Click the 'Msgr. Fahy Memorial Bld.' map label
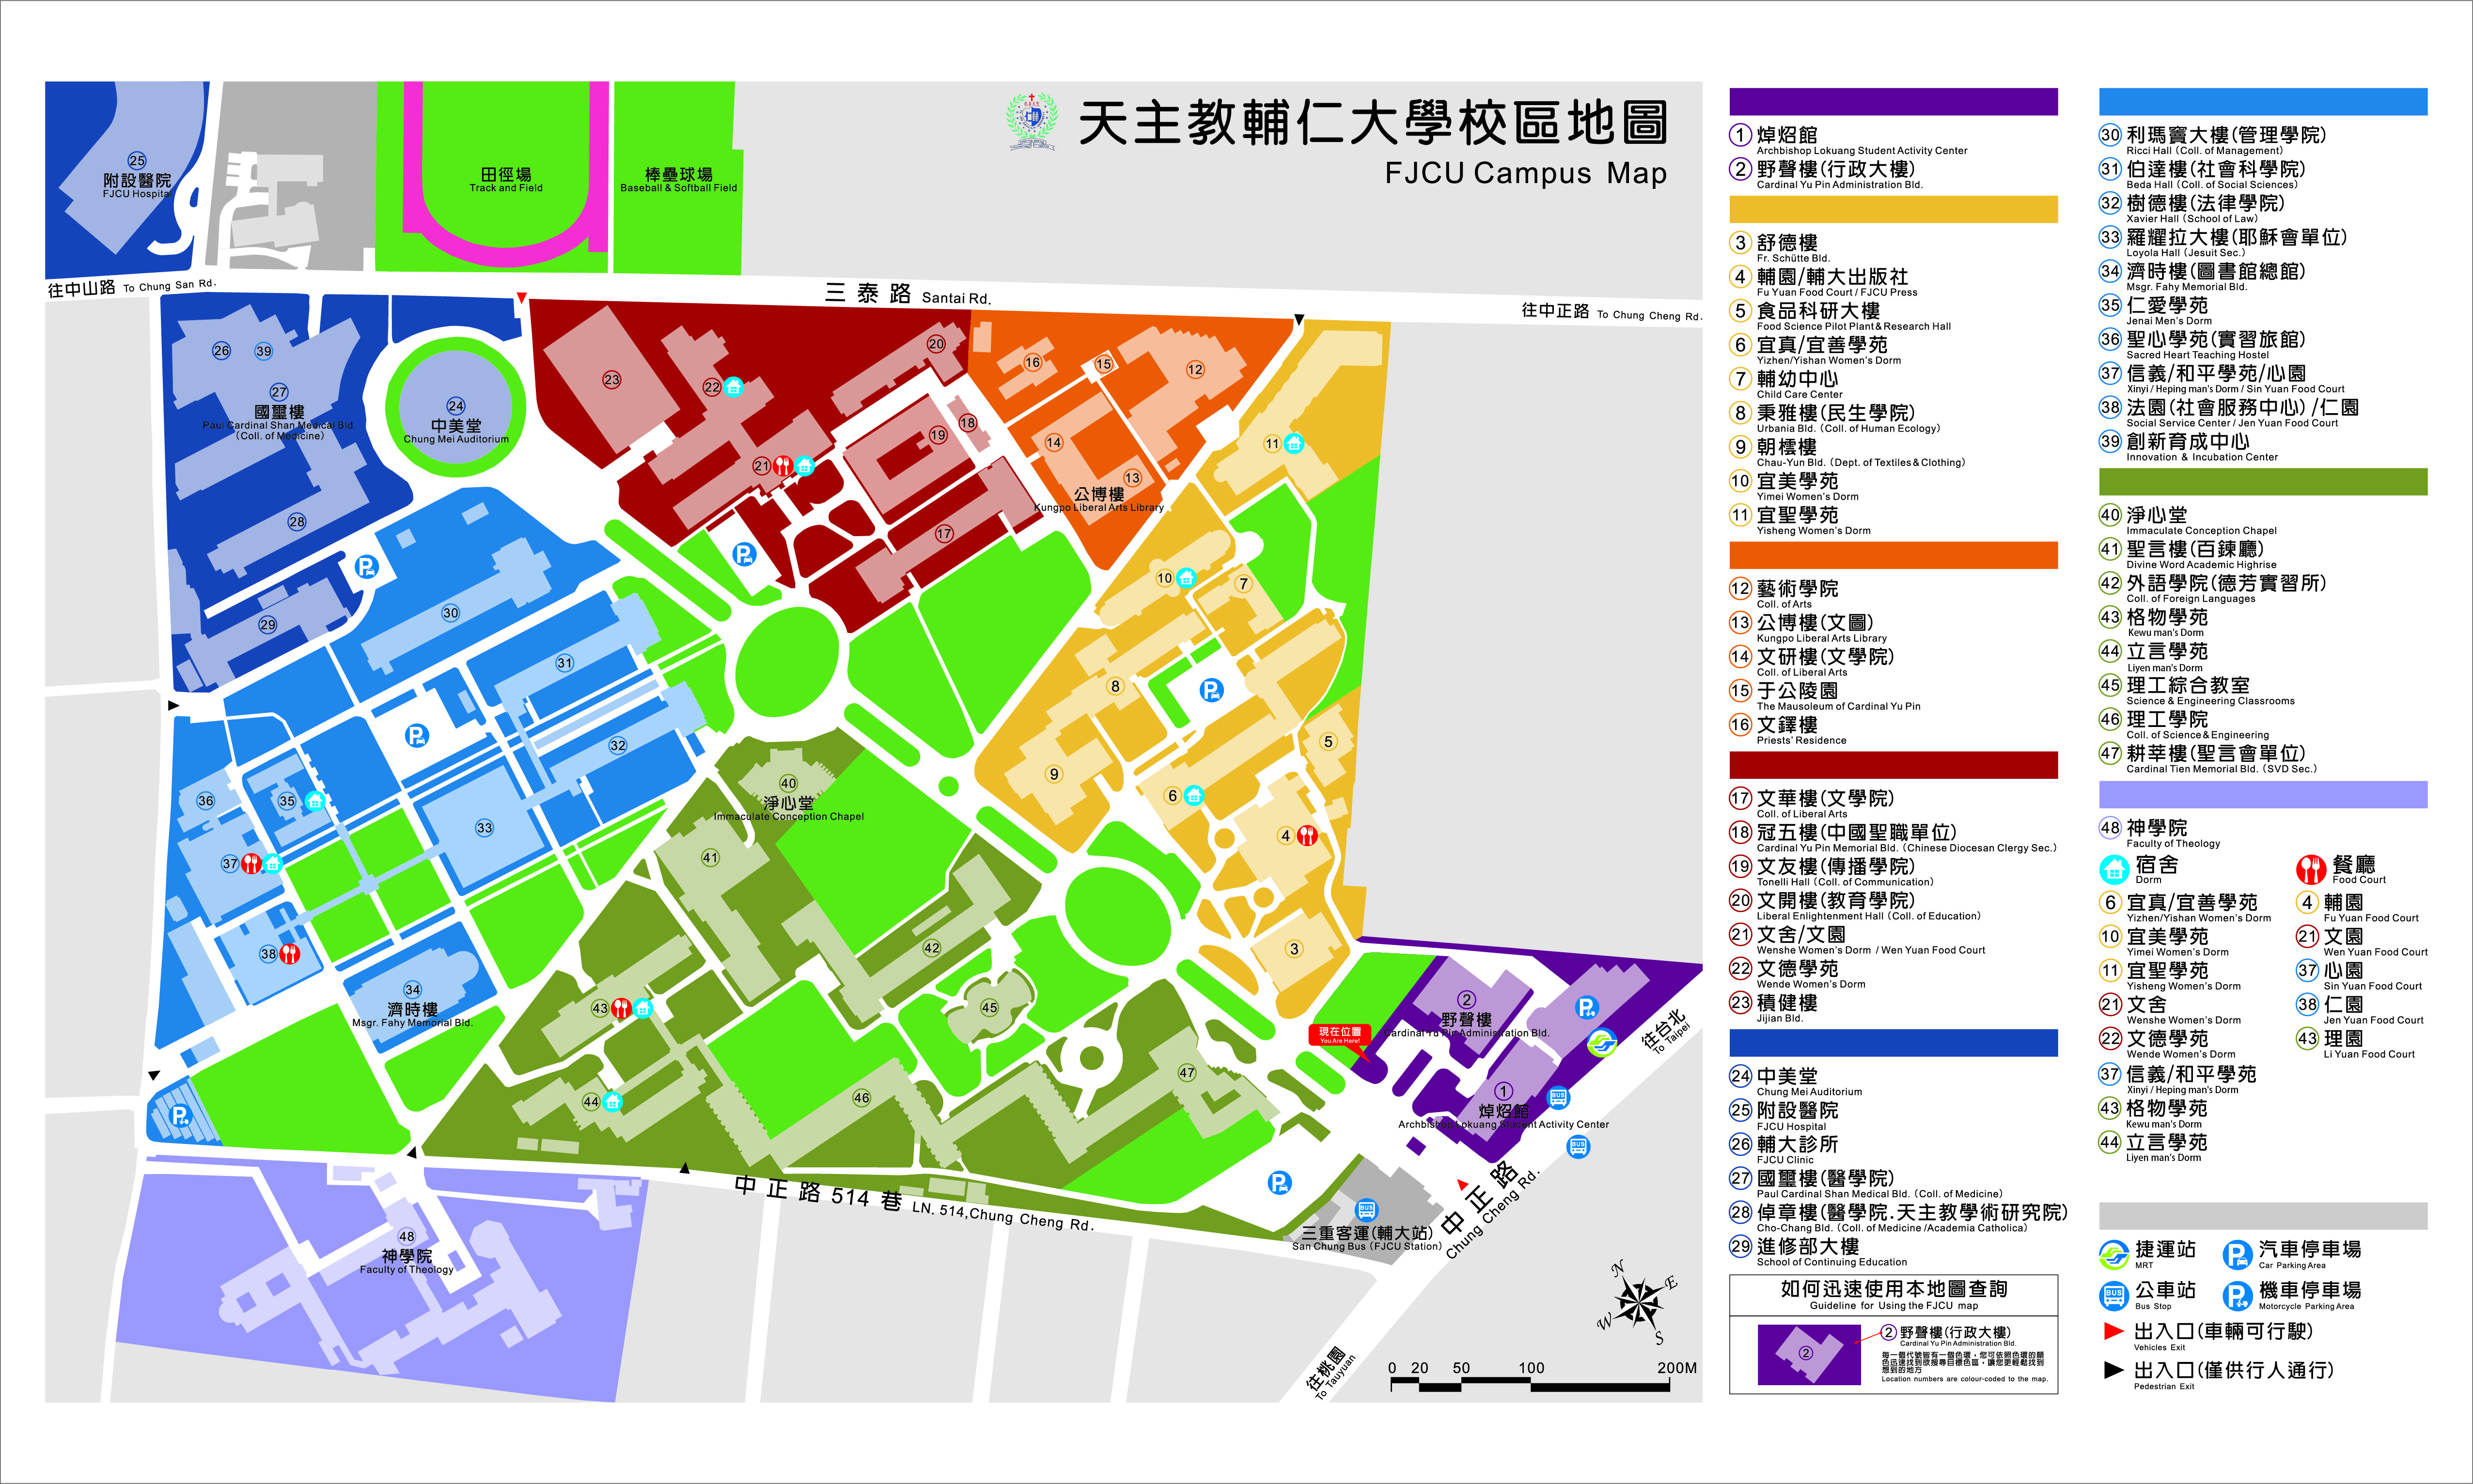The image size is (2473, 1484). point(412,1023)
